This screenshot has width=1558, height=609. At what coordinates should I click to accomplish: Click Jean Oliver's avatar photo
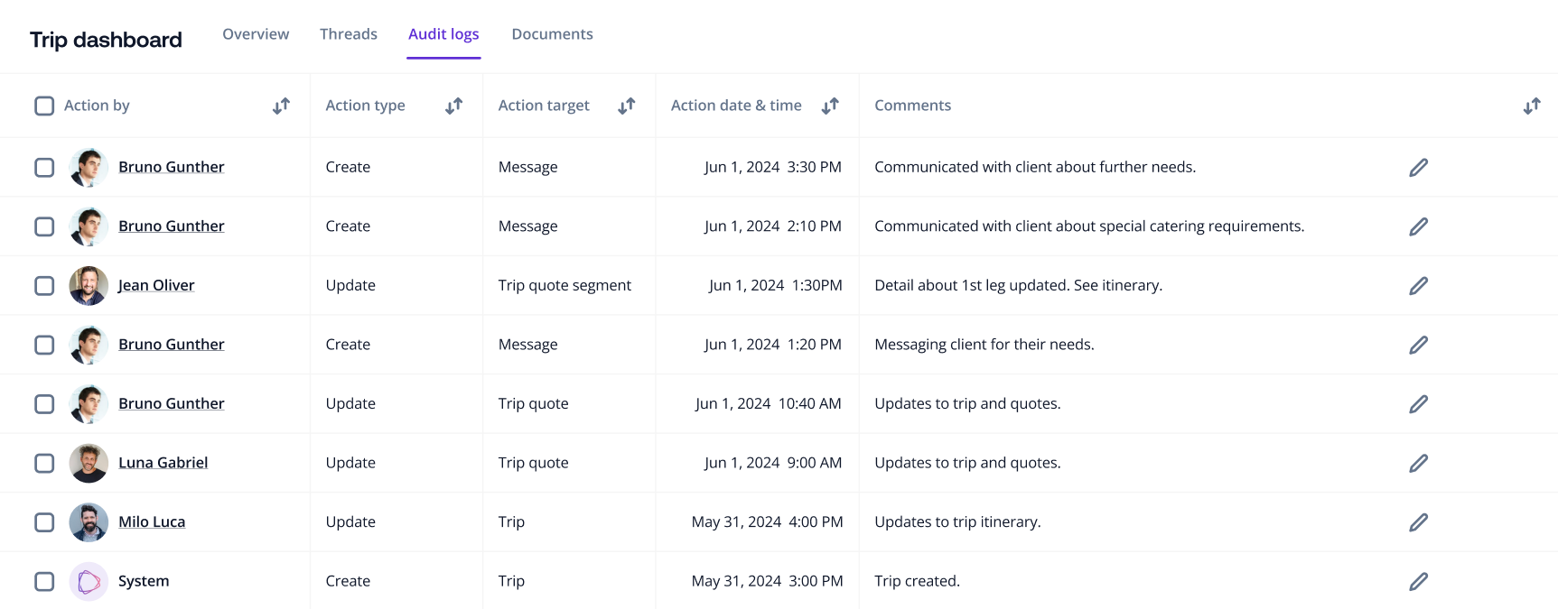pos(89,285)
